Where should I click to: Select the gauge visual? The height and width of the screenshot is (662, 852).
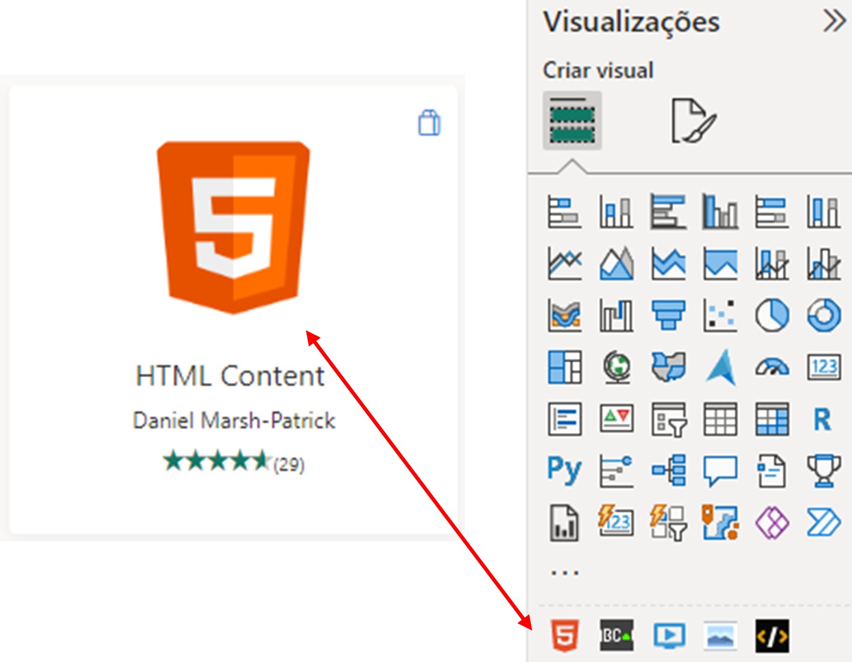pos(772,368)
